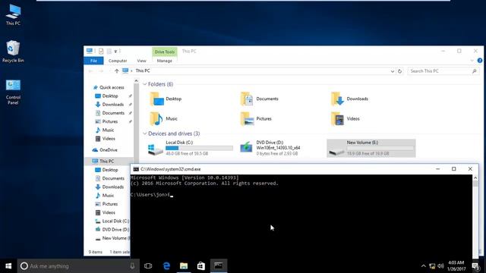Open Explorer help question mark icon
This screenshot has height=273, width=486.
[480, 61]
